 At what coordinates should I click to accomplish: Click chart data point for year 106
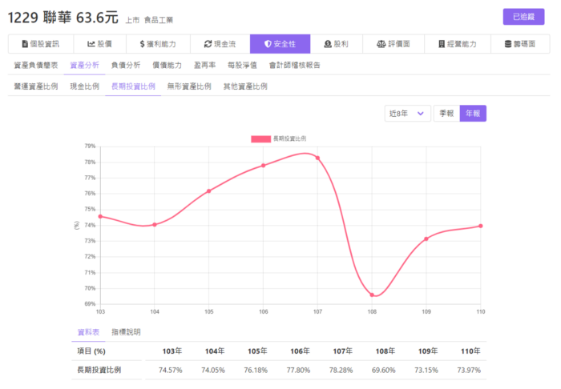click(264, 166)
